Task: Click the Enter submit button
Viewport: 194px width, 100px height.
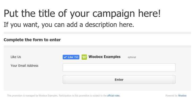Action: [119, 80]
